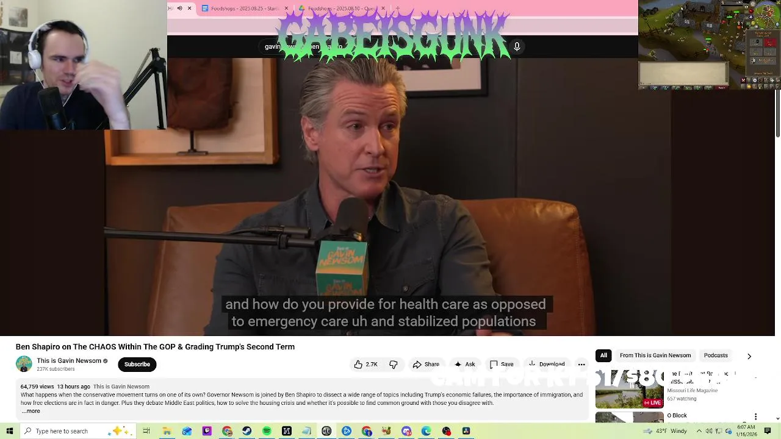Share the Ben Shapiro video
Image resolution: width=781 pixels, height=439 pixels.
click(x=426, y=364)
